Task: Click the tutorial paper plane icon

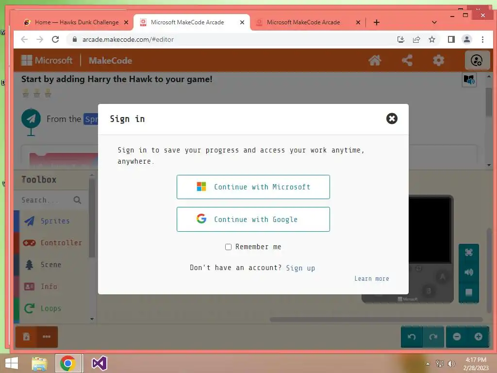Action: (x=31, y=119)
